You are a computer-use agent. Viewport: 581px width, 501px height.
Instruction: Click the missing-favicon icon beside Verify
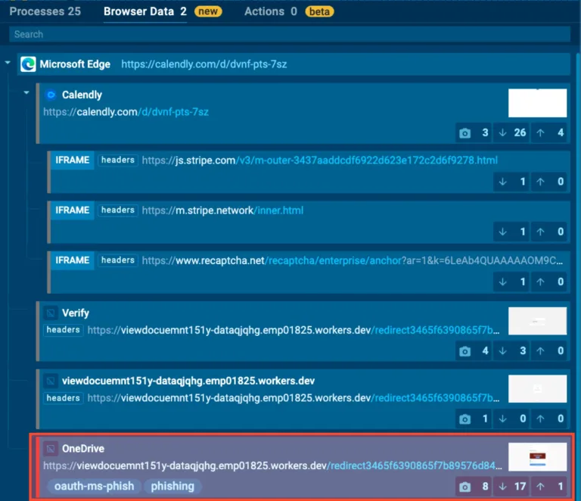point(51,313)
